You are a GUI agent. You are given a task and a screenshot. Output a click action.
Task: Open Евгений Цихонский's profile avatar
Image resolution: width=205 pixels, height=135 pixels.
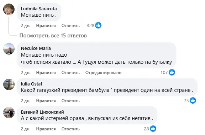coord(9,113)
